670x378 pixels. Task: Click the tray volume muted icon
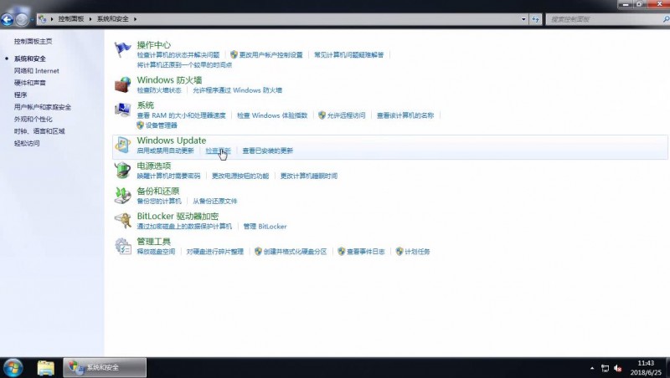pos(618,368)
